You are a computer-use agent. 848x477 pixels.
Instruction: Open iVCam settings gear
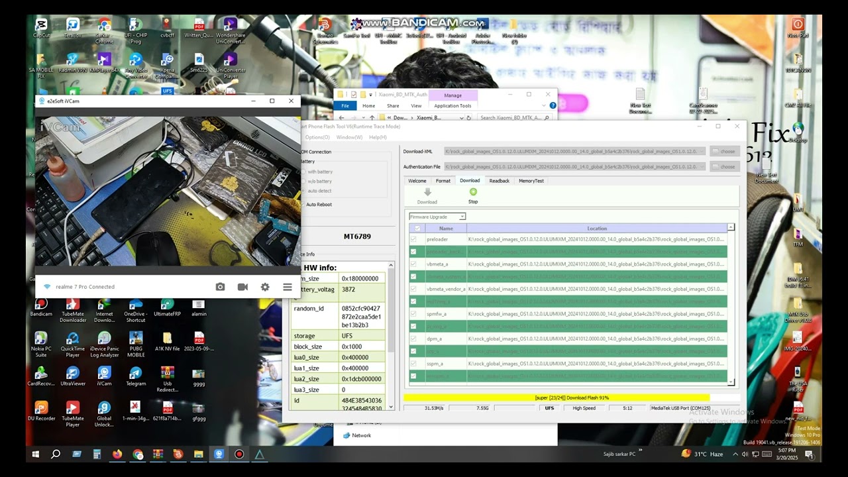coord(265,287)
